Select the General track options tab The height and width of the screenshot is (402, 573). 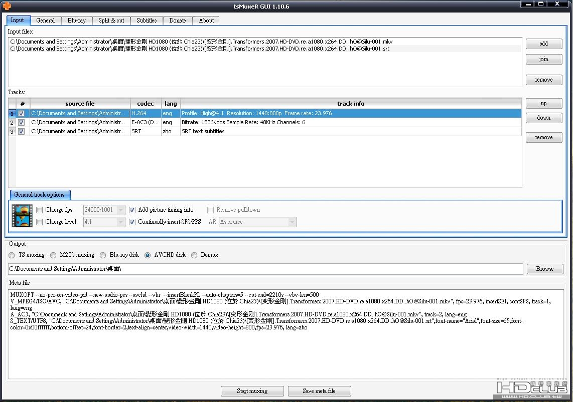point(40,195)
